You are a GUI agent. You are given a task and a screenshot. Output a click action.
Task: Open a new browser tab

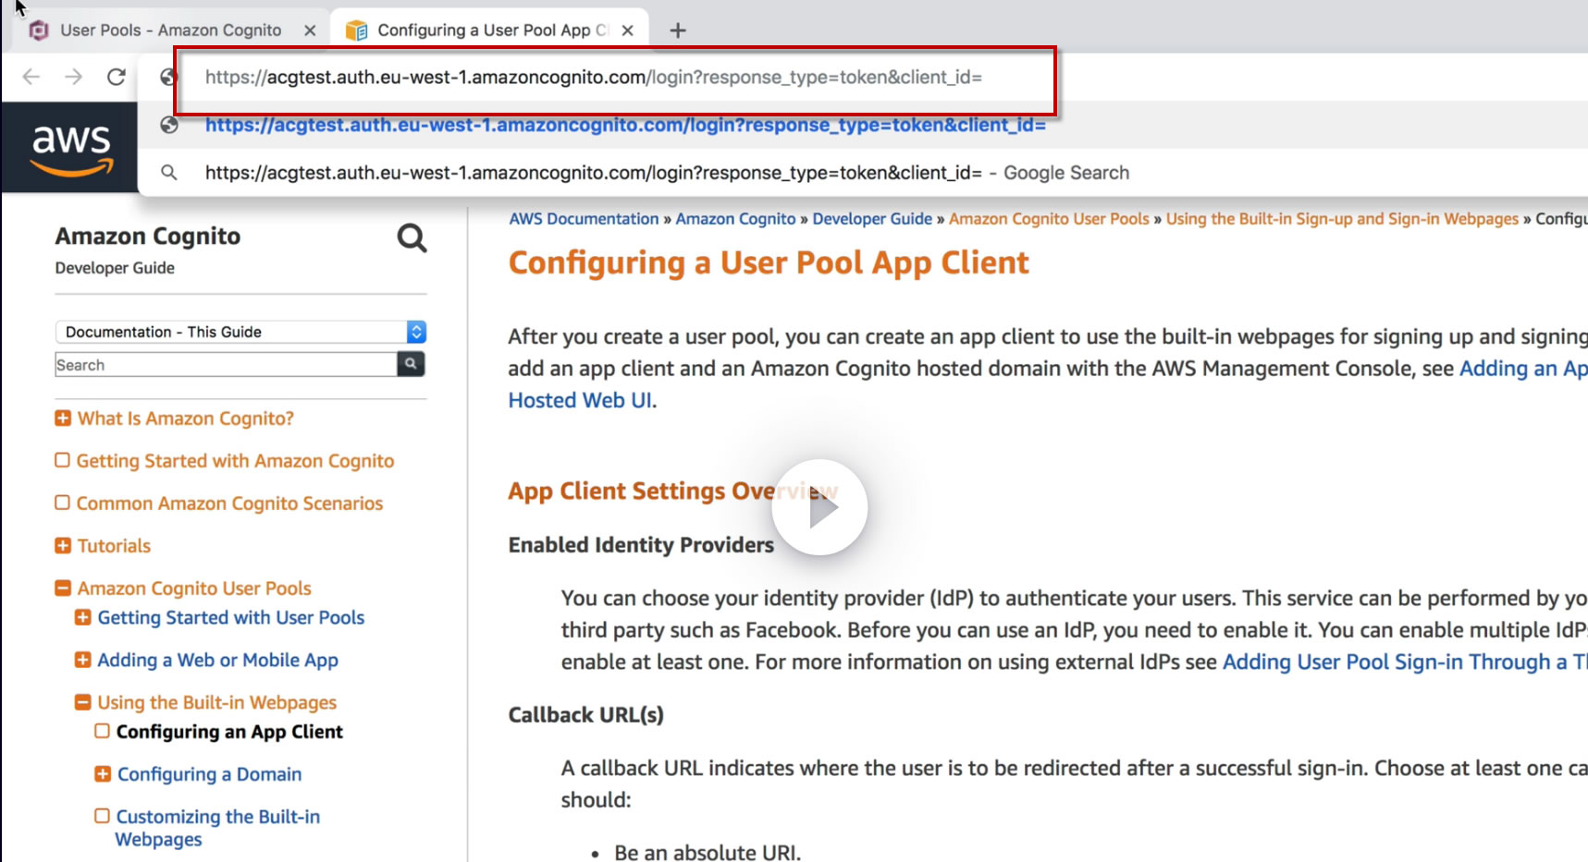point(678,30)
